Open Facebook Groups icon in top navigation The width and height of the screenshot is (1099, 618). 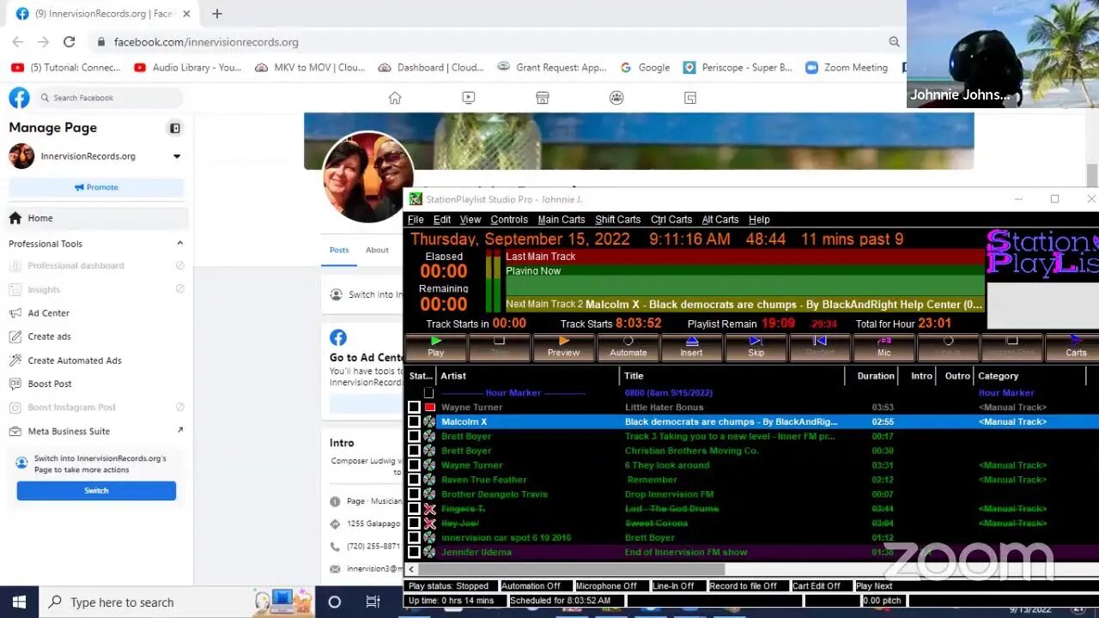pyautogui.click(x=616, y=98)
